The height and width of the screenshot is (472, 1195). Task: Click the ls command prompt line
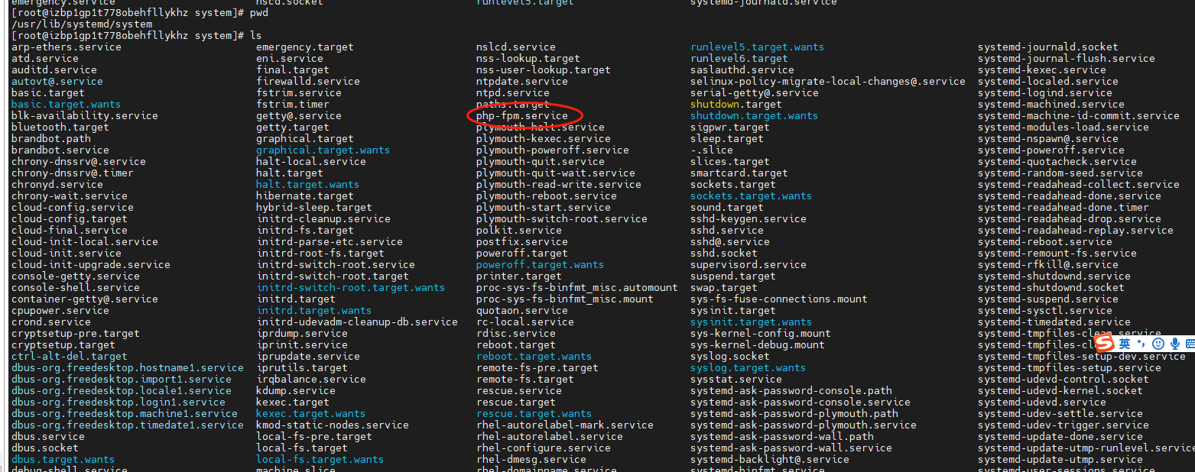[136, 36]
